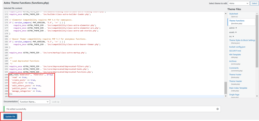
Task: Open the SECURITY.md file
Action: (234, 51)
